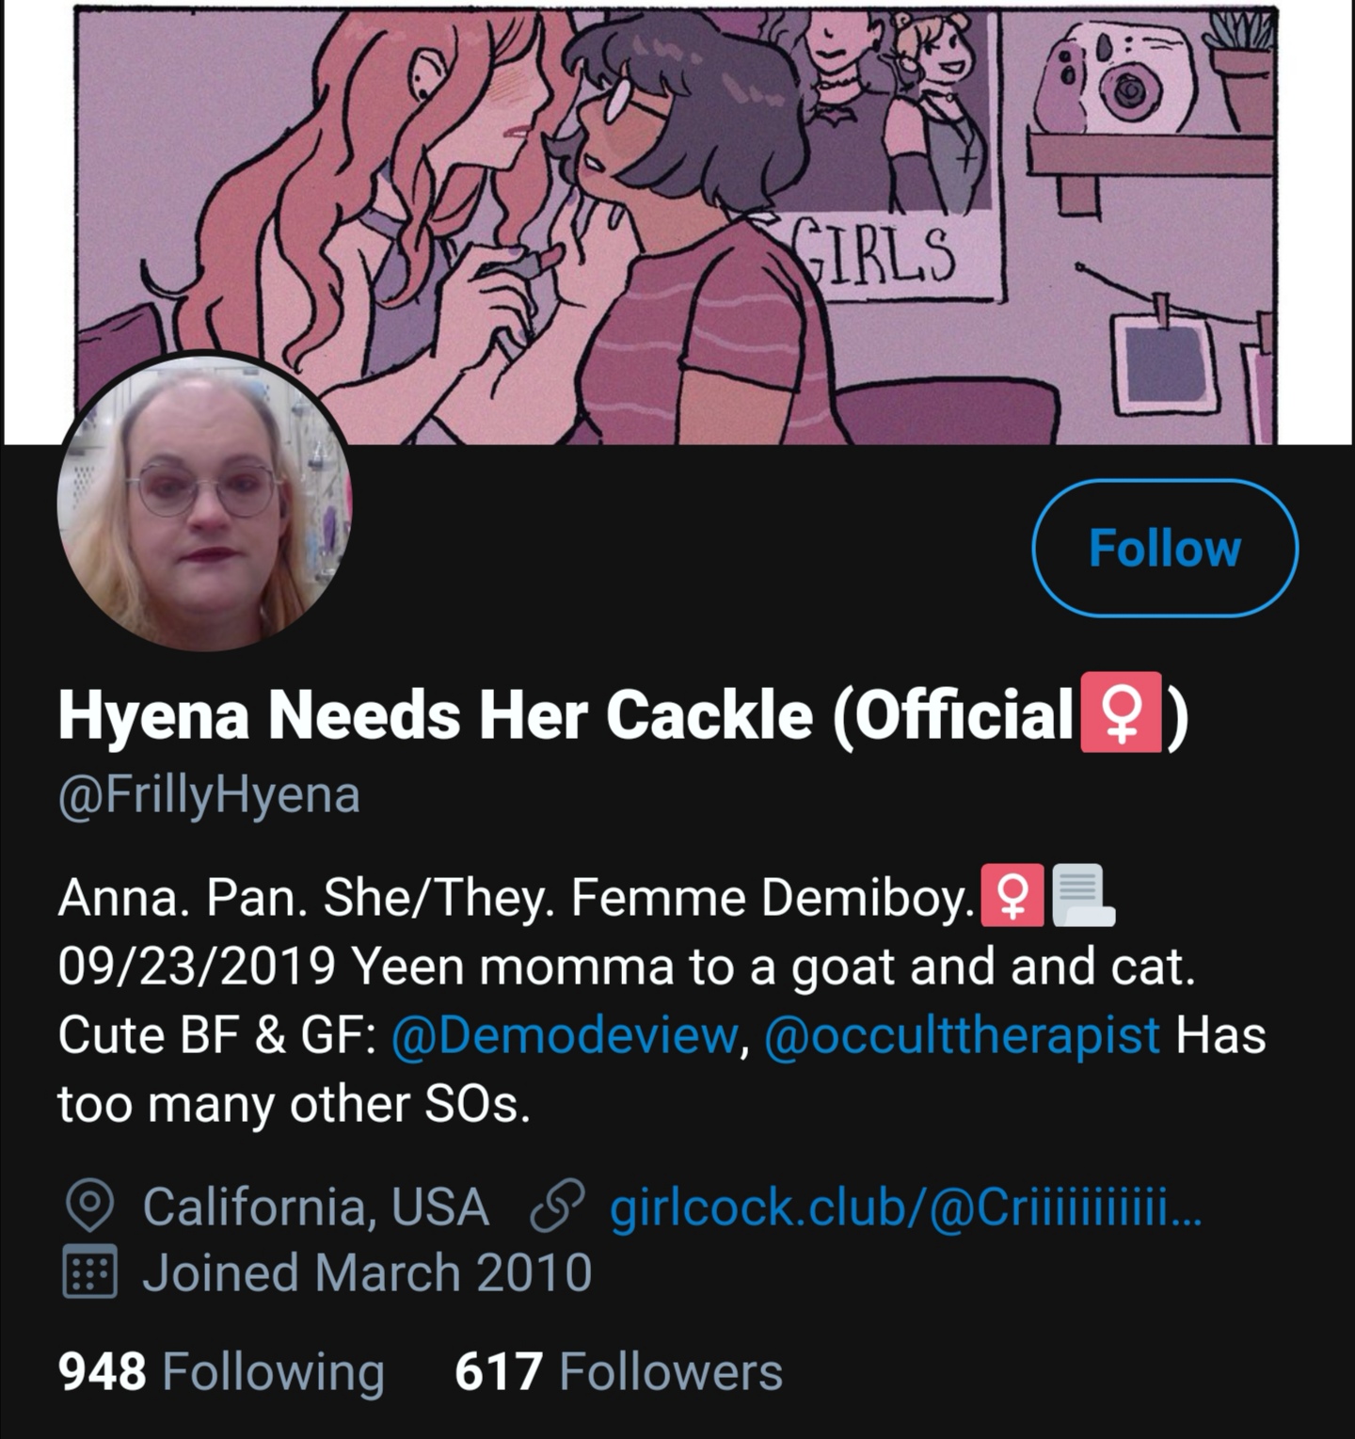Open the @occulttherapist mention link
The width and height of the screenshot is (1355, 1439).
tap(963, 1034)
